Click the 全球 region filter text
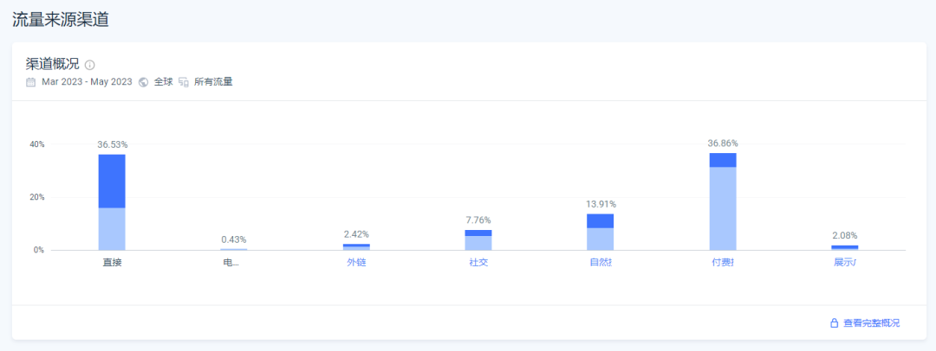Image resolution: width=936 pixels, height=351 pixels. (164, 82)
